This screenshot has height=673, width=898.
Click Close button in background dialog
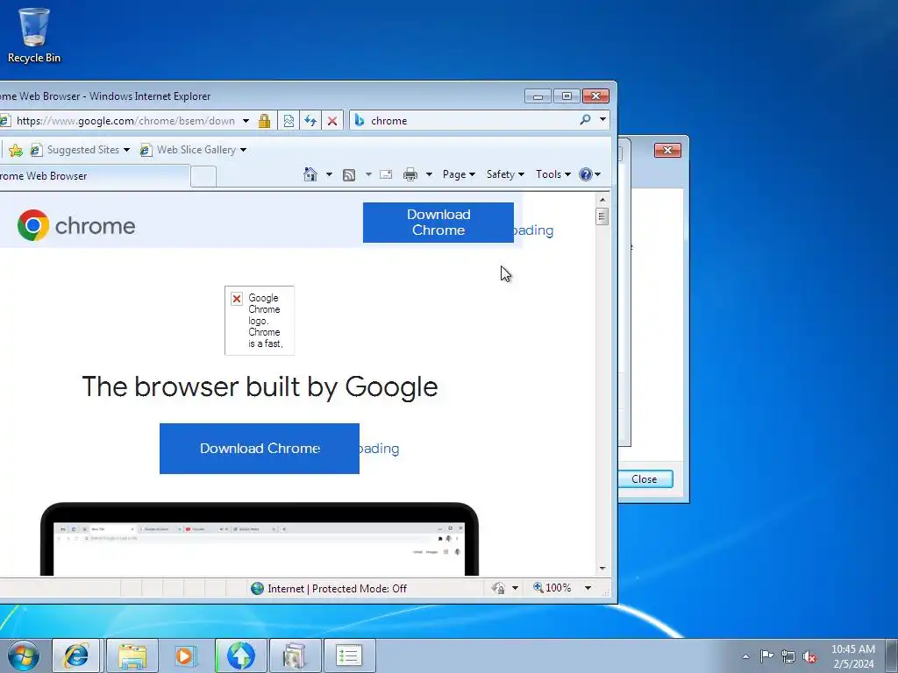tap(645, 479)
